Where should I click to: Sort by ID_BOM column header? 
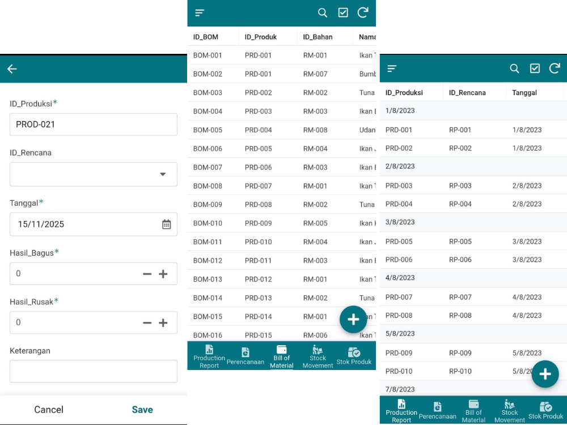click(x=205, y=37)
